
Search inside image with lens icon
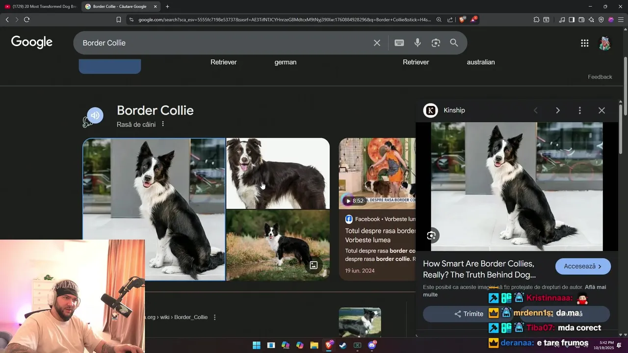coord(431,236)
